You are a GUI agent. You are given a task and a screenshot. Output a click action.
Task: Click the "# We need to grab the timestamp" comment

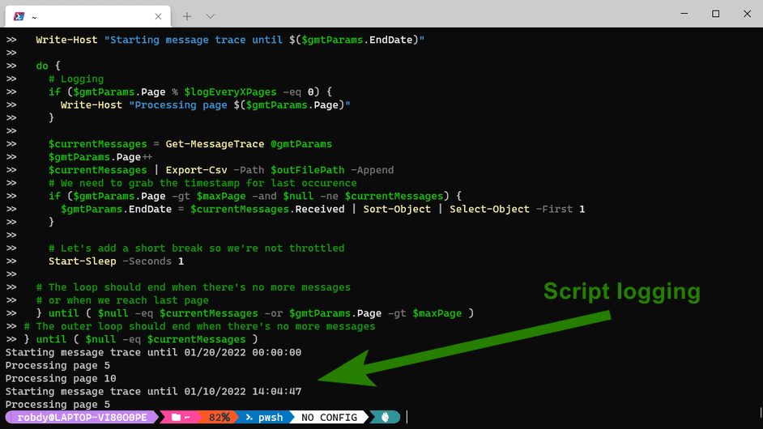(x=202, y=183)
